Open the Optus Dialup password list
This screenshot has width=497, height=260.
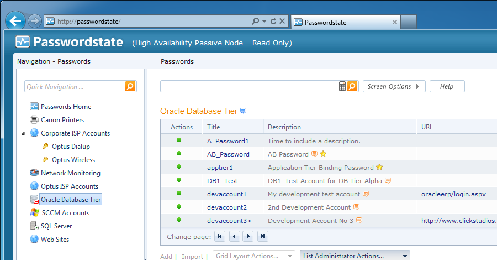click(x=71, y=147)
